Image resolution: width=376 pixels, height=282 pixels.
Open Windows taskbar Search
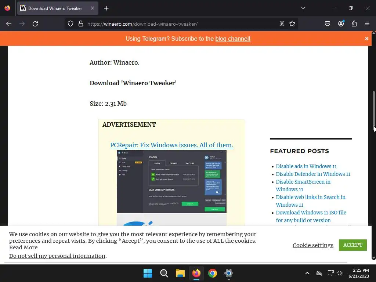164,273
